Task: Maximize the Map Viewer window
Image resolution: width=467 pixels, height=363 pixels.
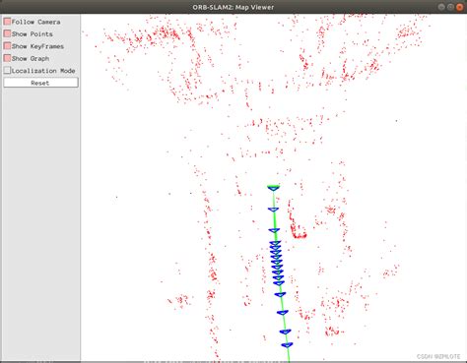Action: pos(450,7)
